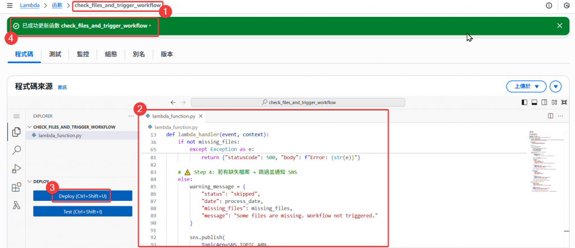This screenshot has width=575, height=248.
Task: Select the 別名 tab
Action: pyautogui.click(x=139, y=55)
